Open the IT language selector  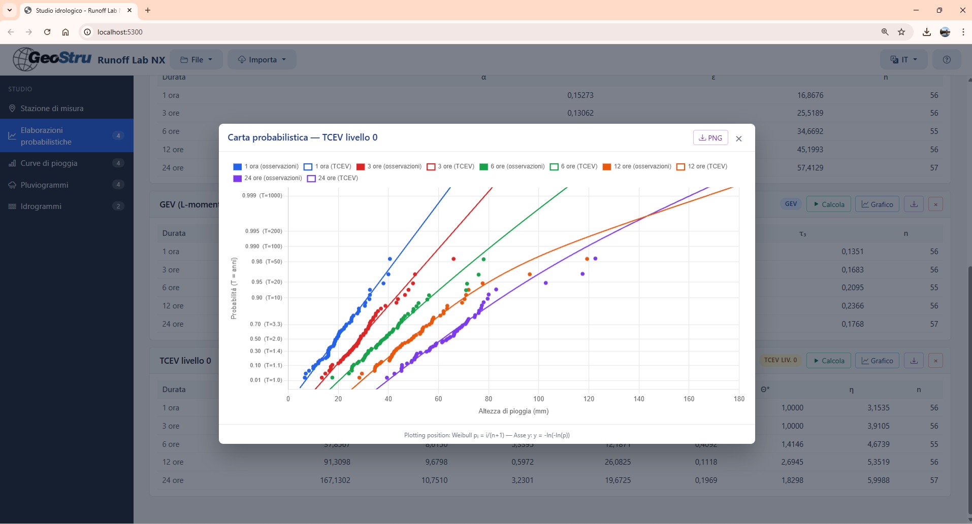903,60
